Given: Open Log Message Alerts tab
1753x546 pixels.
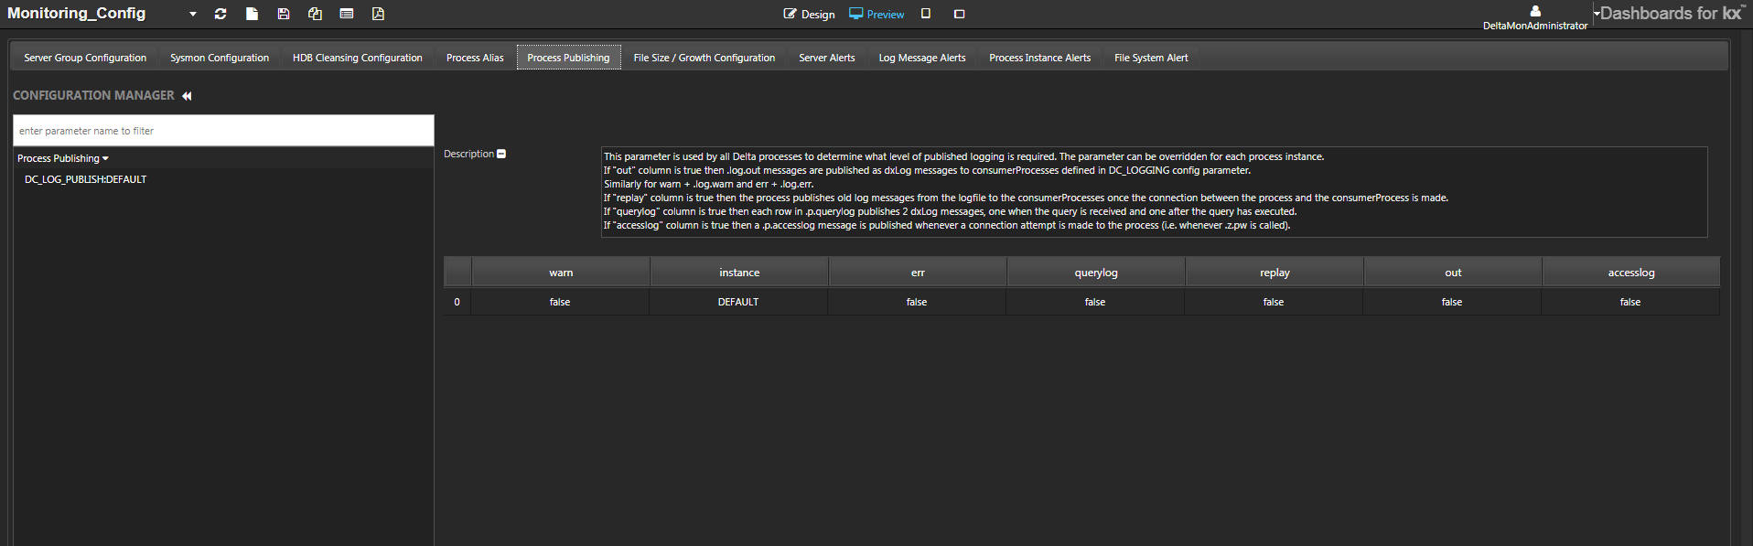Looking at the screenshot, I should point(922,58).
